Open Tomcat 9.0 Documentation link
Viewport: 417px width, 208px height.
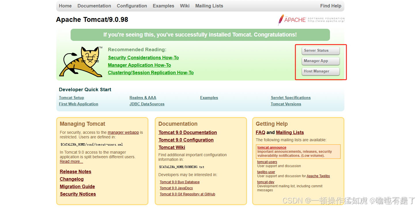[188, 132]
